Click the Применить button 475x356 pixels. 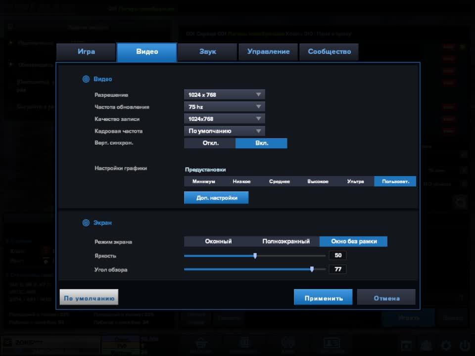point(323,297)
